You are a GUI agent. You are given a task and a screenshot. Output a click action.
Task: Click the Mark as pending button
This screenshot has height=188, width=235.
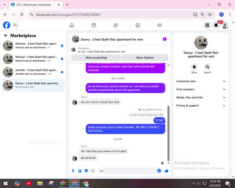(x=96, y=58)
